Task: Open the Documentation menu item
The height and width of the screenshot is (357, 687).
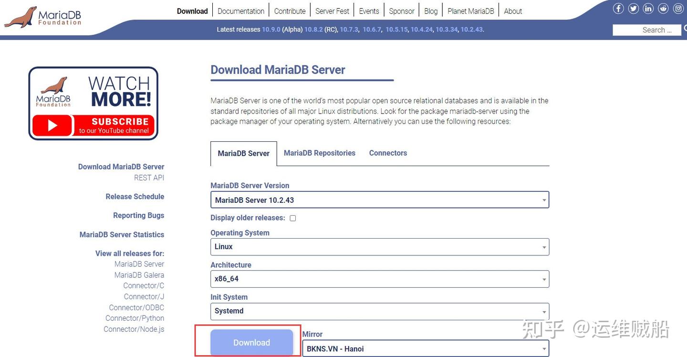Action: tap(240, 10)
